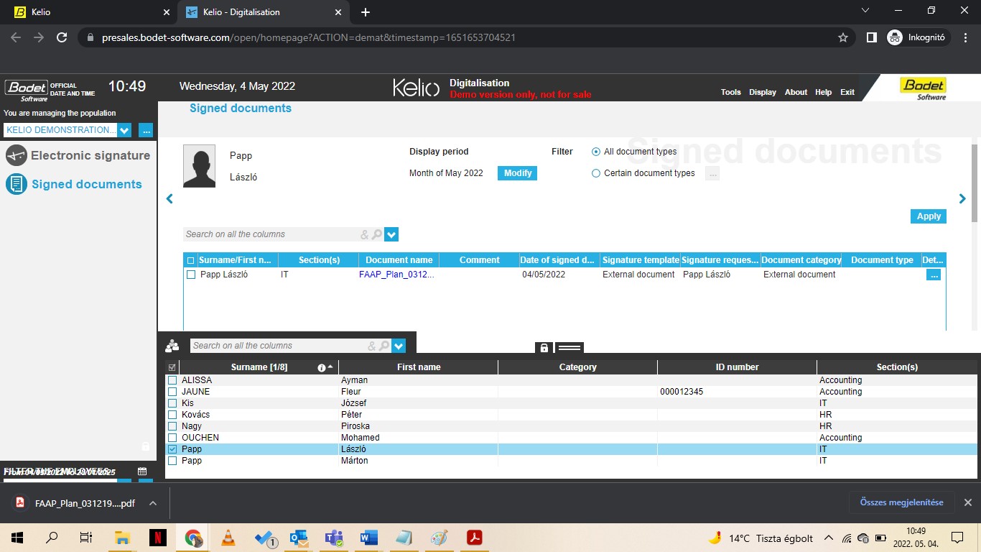981x552 pixels.
Task: Click the population ellipsis button
Action: (146, 130)
